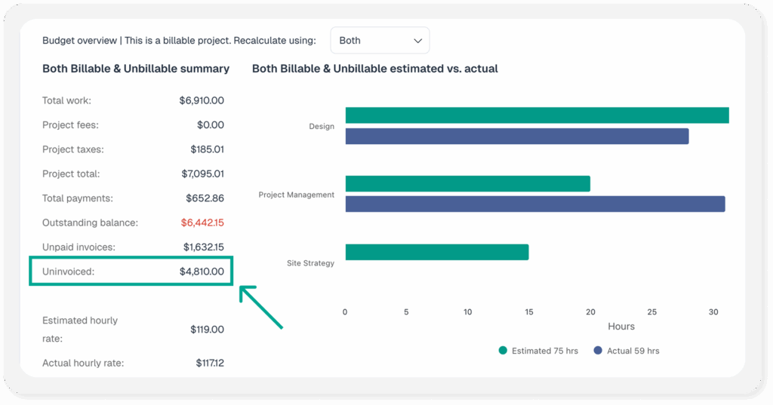Click the Unpaid invoices $1,632.15 value
This screenshot has width=773, height=405.
click(x=203, y=247)
